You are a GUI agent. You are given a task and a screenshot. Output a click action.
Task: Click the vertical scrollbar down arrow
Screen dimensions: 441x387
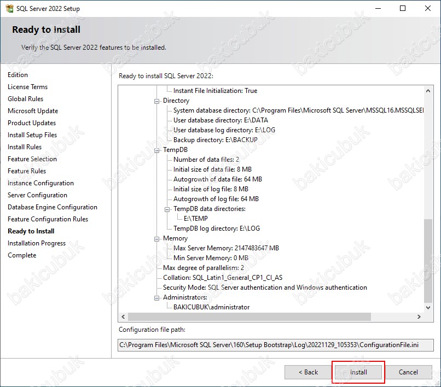coord(428,308)
